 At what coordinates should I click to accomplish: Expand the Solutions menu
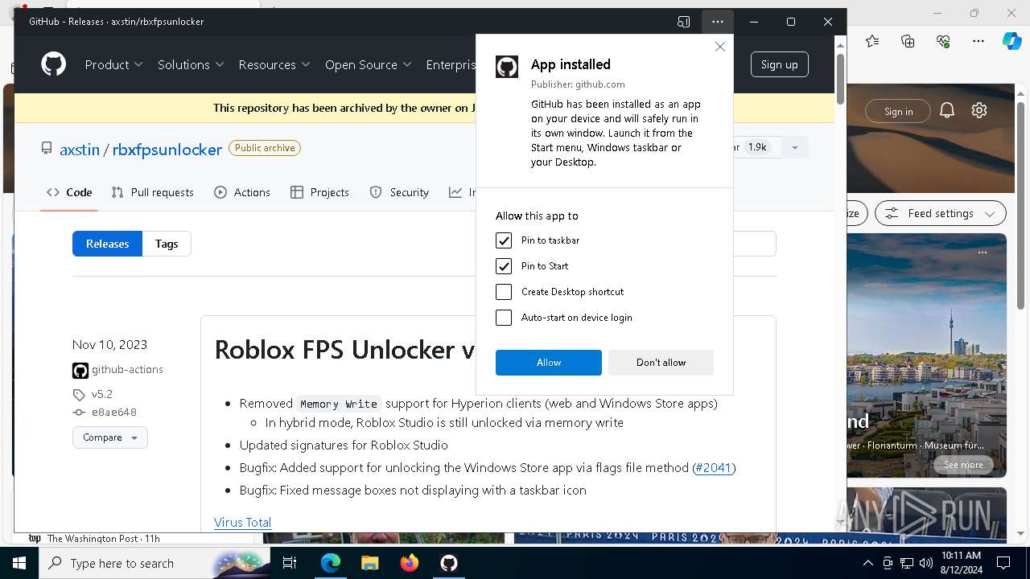[x=191, y=64]
